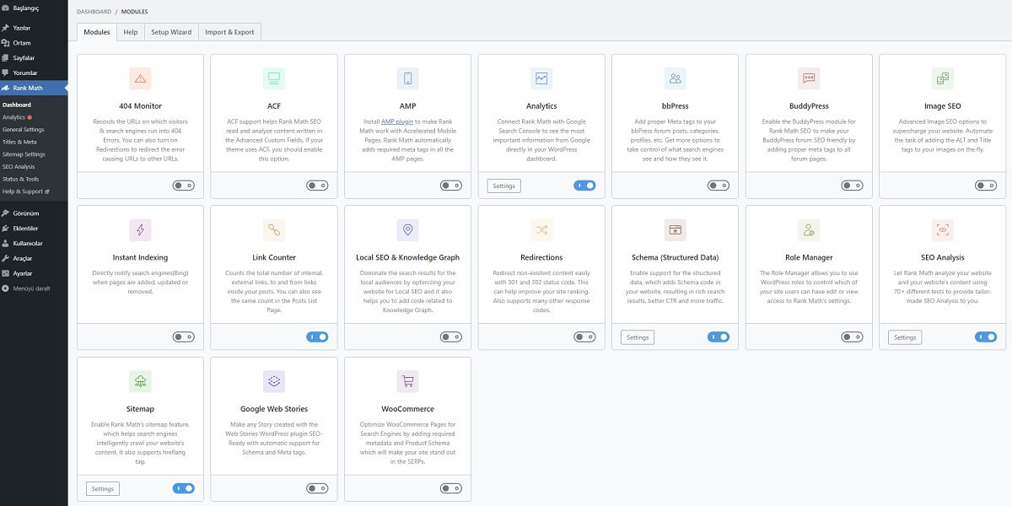Enable the 404 Monitor module toggle
The image size is (1012, 506).
click(x=183, y=186)
